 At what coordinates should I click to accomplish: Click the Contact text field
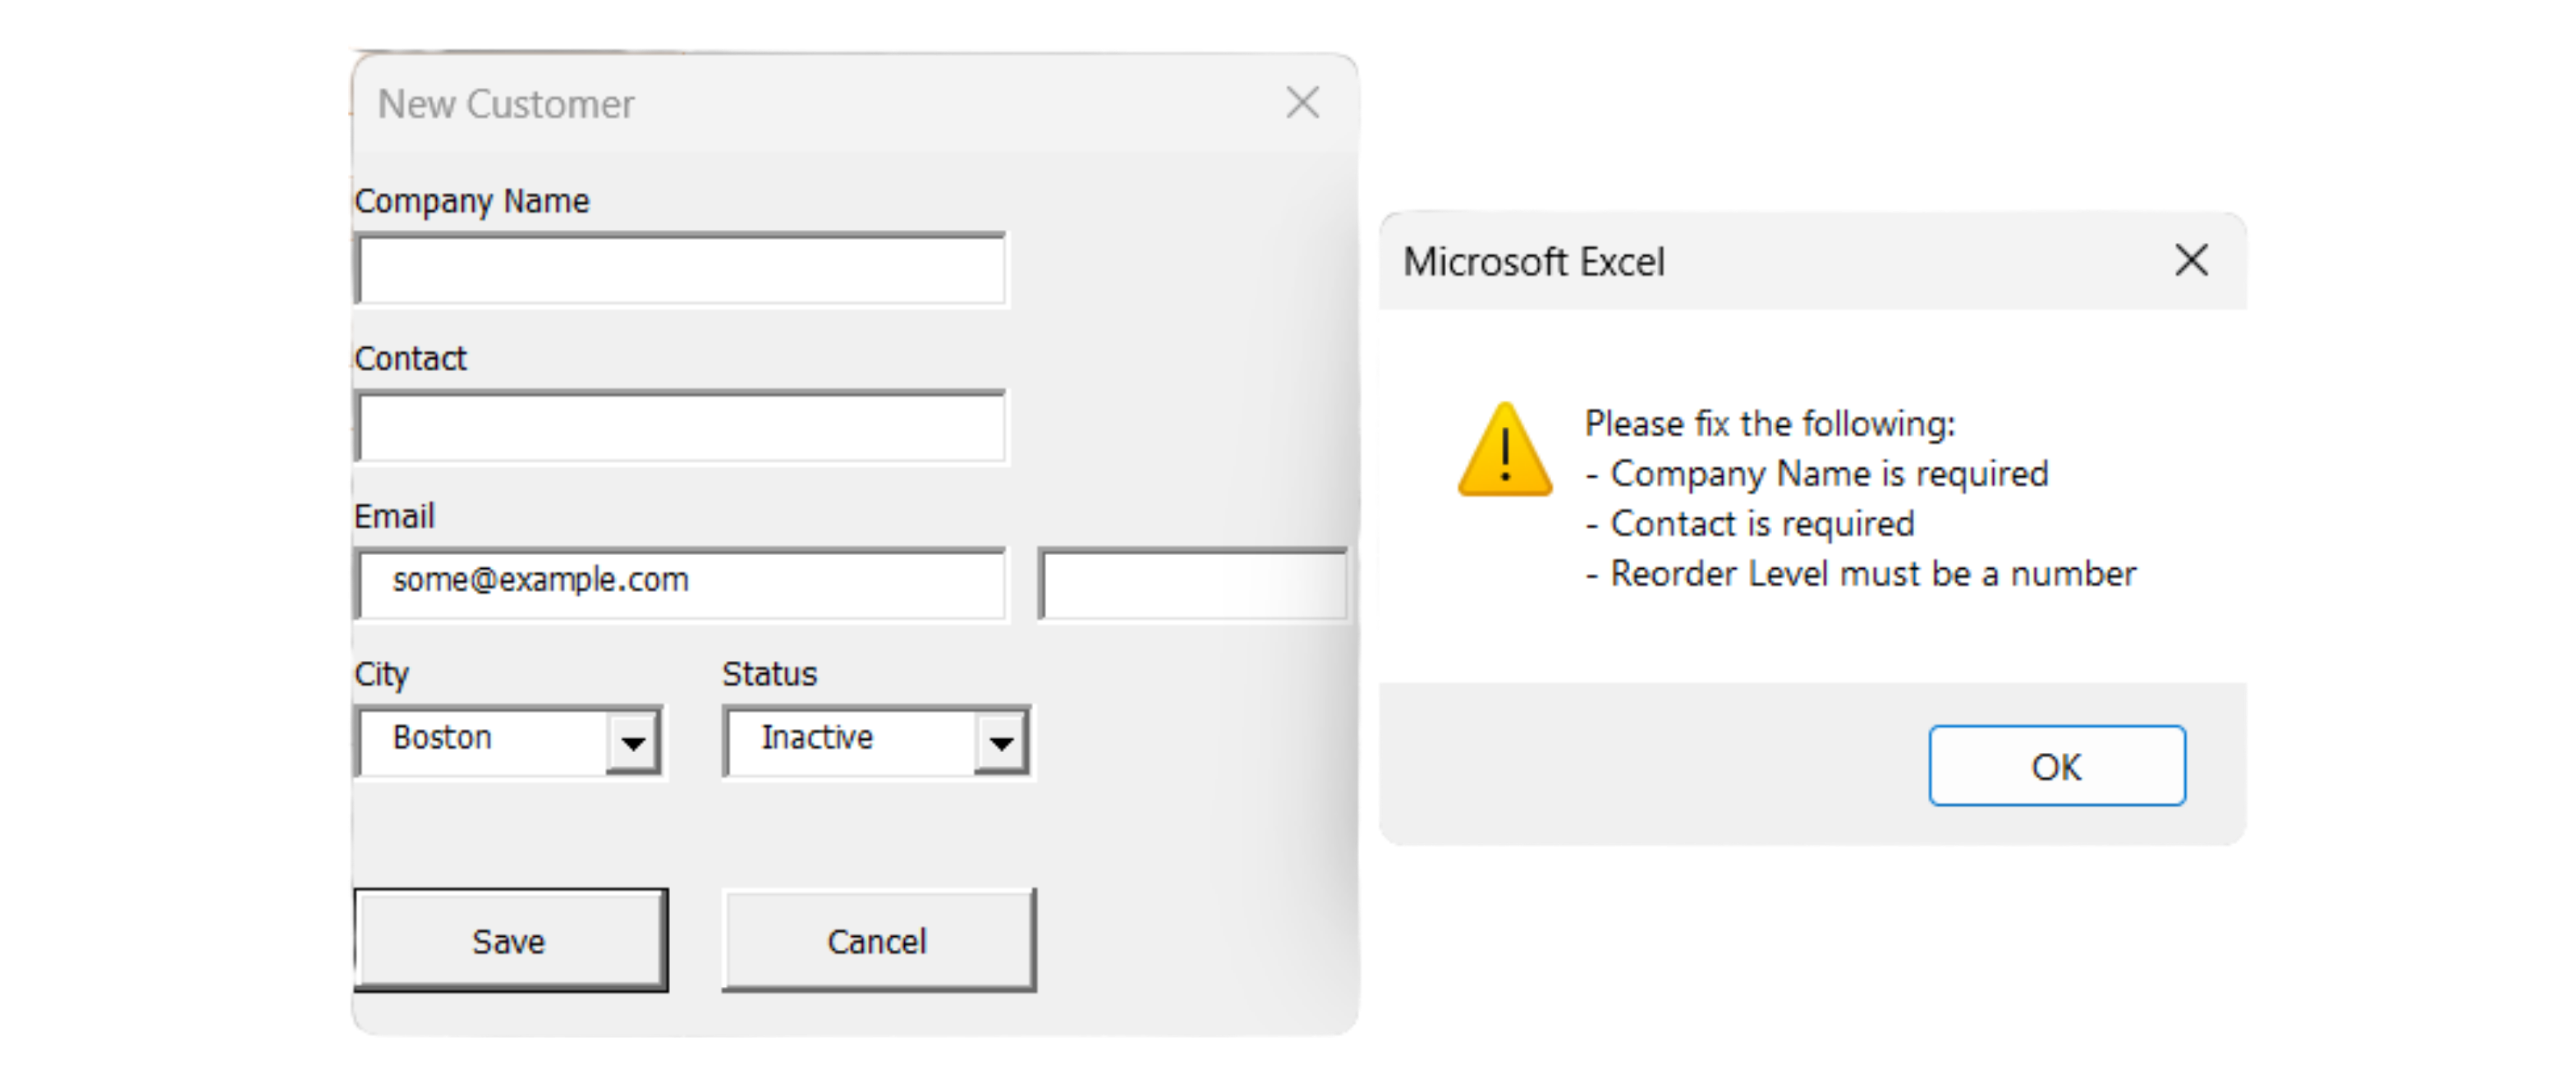[x=681, y=427]
